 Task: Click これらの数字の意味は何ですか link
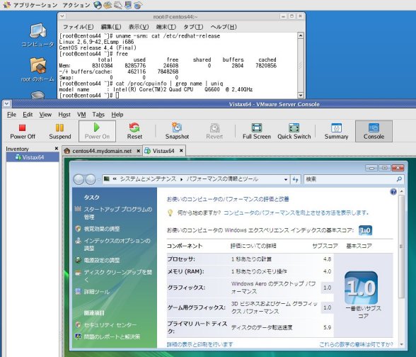(x=356, y=344)
